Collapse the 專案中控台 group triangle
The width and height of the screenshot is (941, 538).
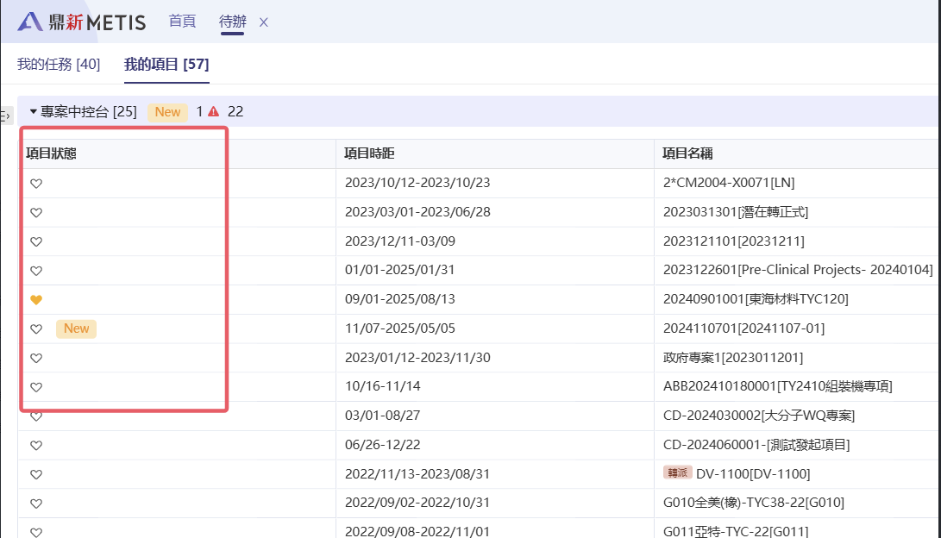34,112
